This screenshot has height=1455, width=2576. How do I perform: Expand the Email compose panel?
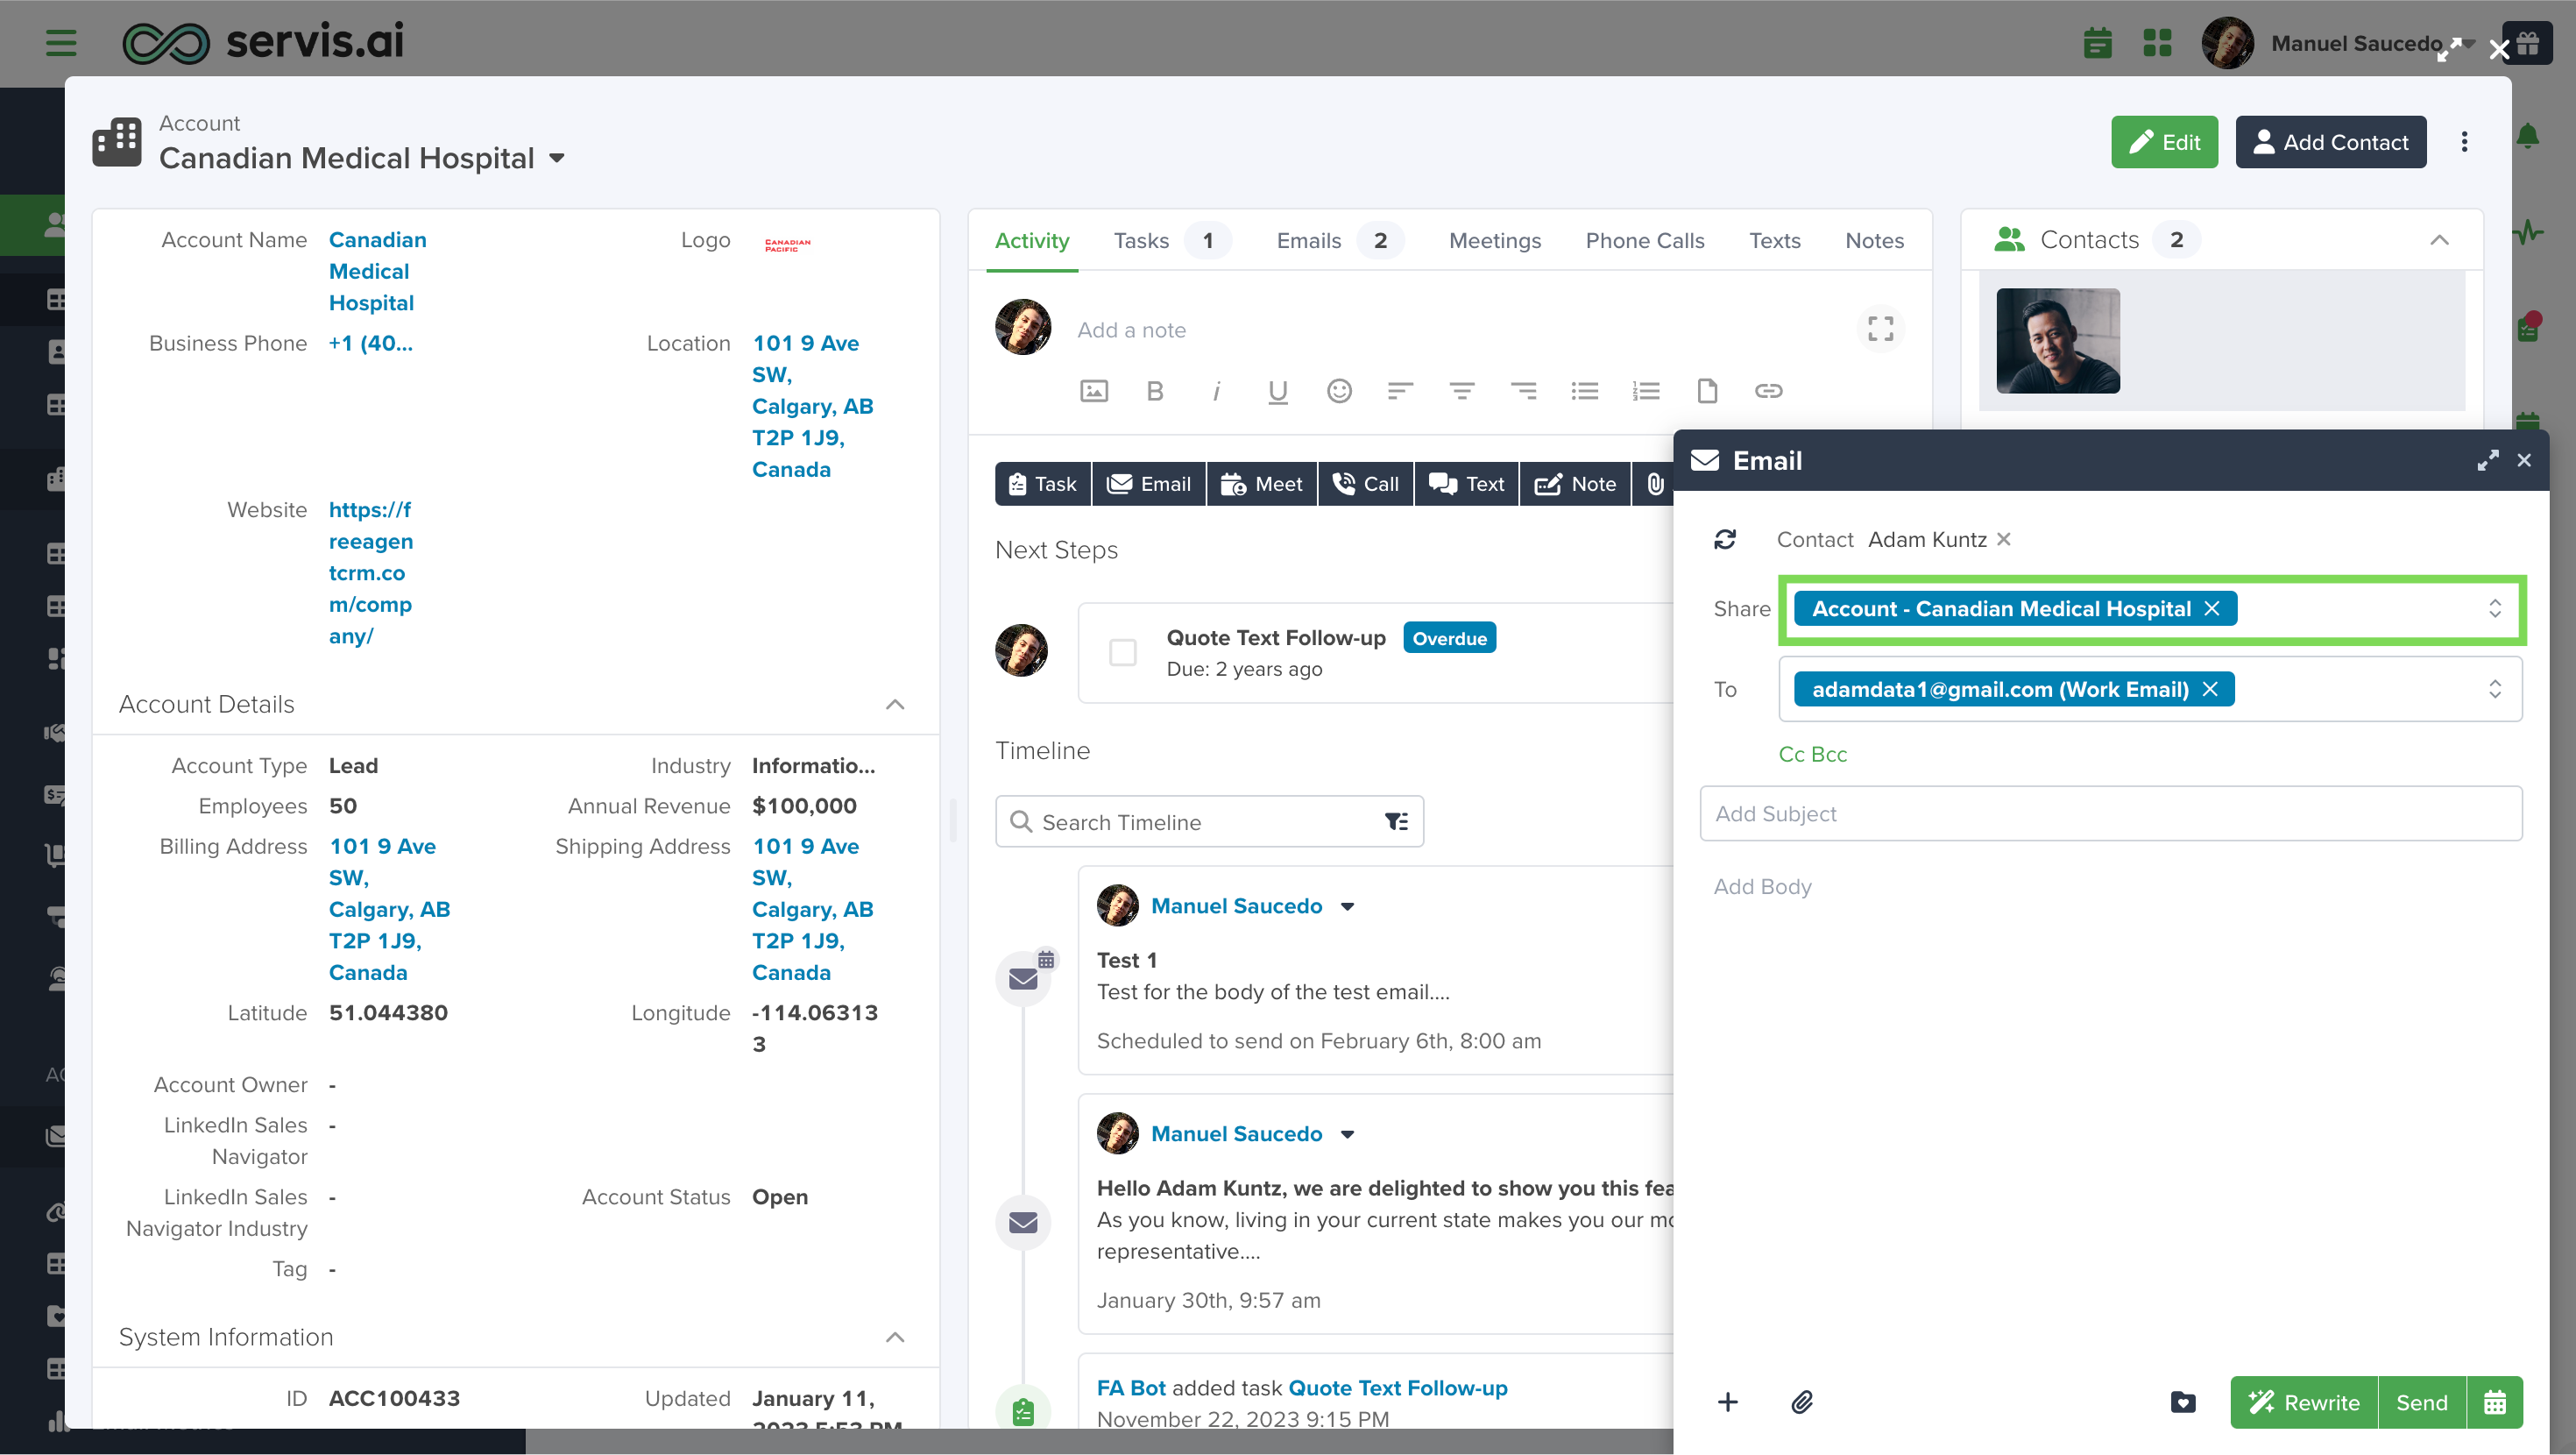click(2487, 460)
